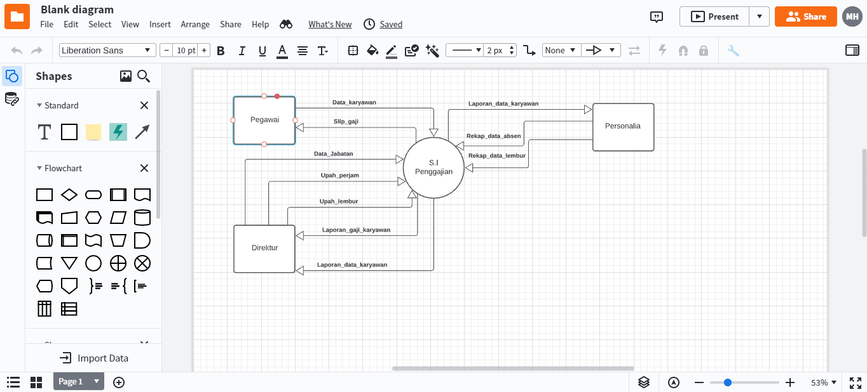The image size is (867, 392).
Task: Click the Undo arrow
Action: click(x=17, y=49)
